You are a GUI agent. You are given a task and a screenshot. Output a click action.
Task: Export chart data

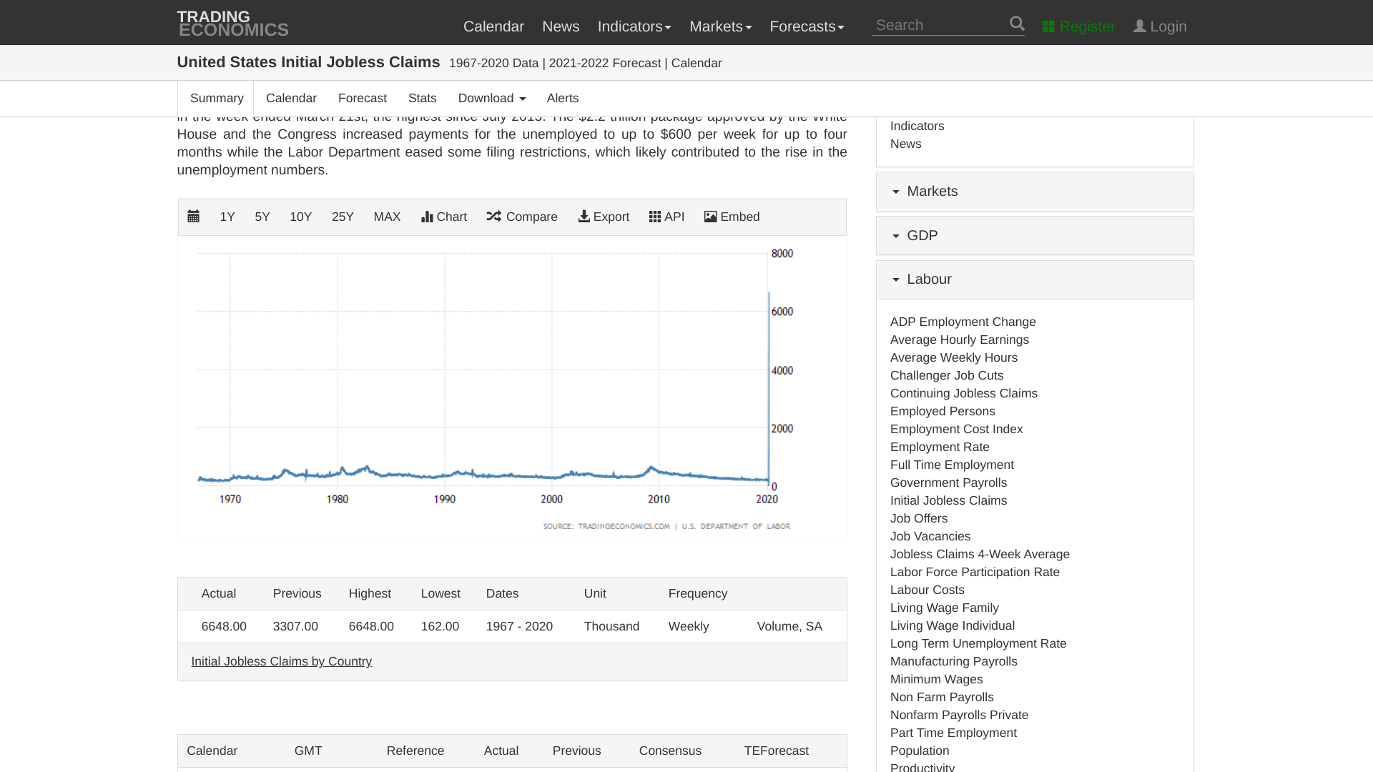tap(604, 217)
